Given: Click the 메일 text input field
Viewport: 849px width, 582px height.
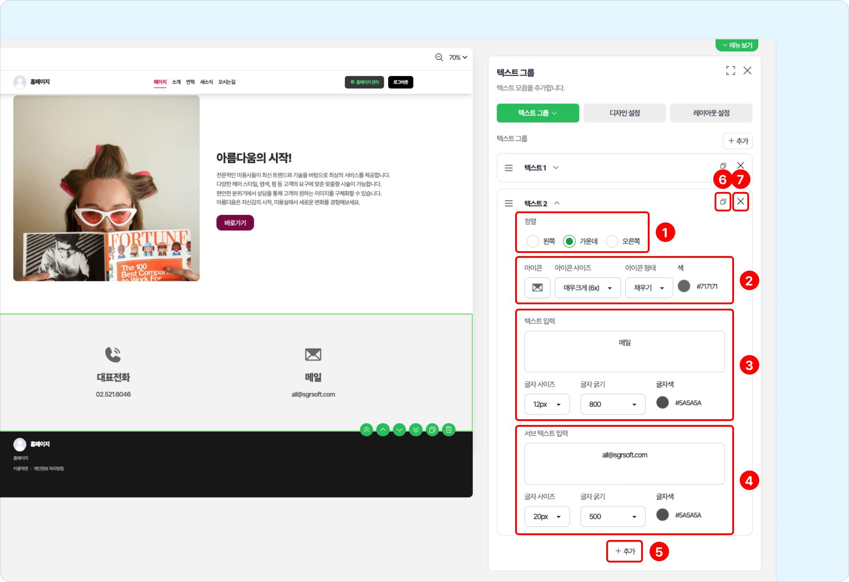Looking at the screenshot, I should (x=624, y=351).
